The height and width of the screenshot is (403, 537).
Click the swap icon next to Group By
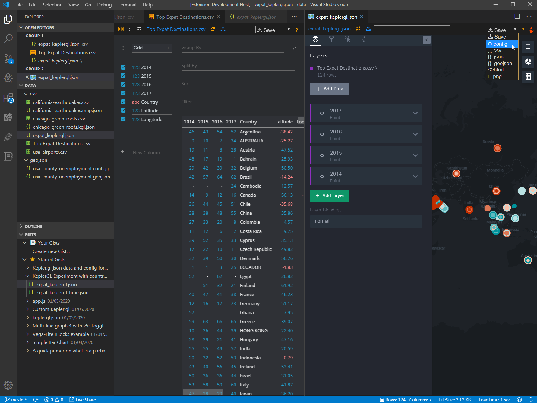294,48
